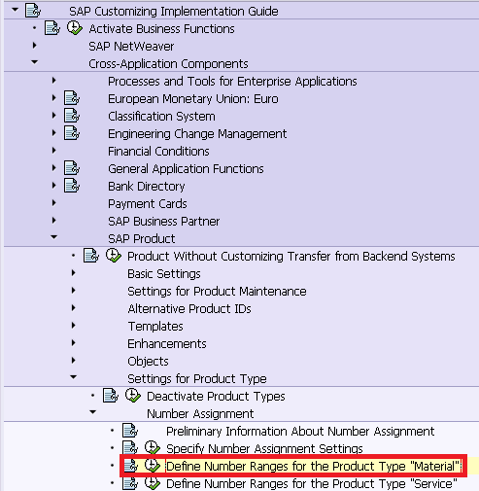The width and height of the screenshot is (479, 491).
Task: Collapse the Cross-Application Components node
Action: click(34, 62)
